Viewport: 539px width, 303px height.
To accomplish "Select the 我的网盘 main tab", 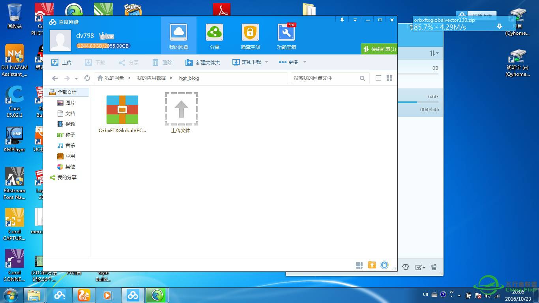I will click(178, 36).
